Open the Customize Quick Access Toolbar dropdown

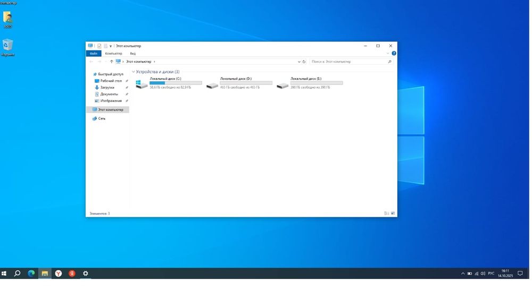(x=111, y=46)
